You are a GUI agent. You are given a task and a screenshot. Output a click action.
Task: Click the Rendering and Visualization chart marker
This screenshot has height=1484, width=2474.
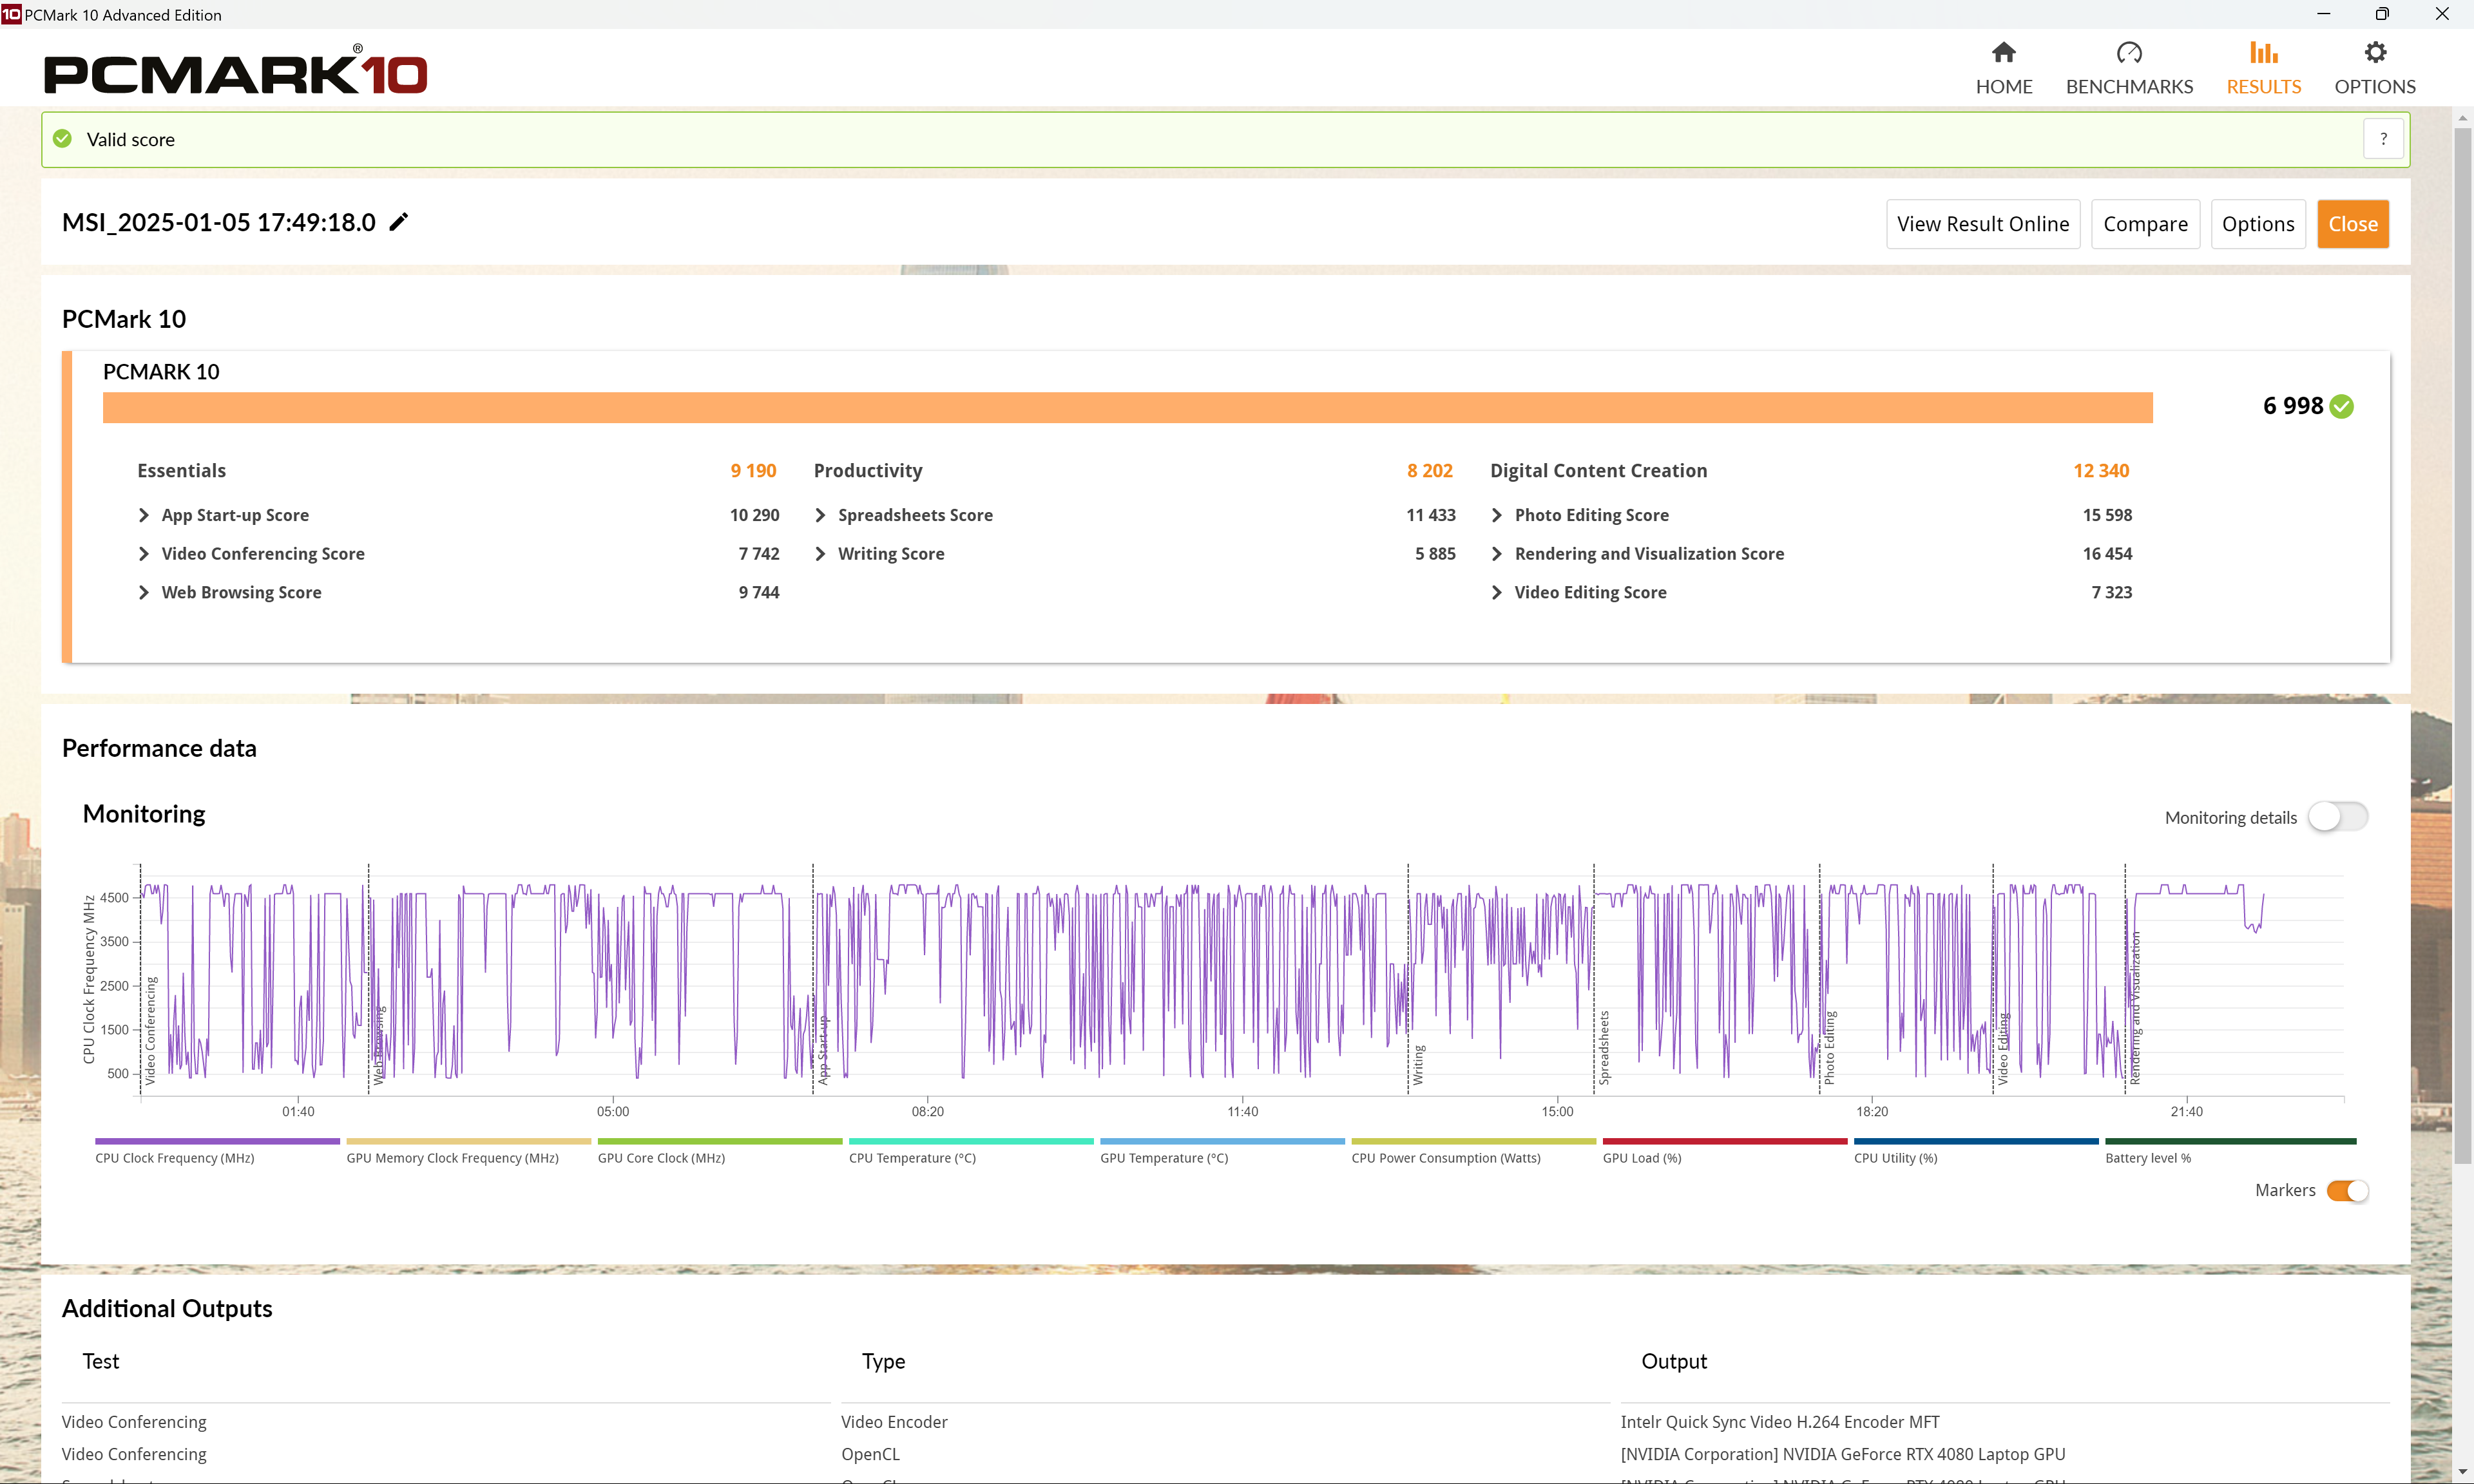[x=2135, y=1008]
